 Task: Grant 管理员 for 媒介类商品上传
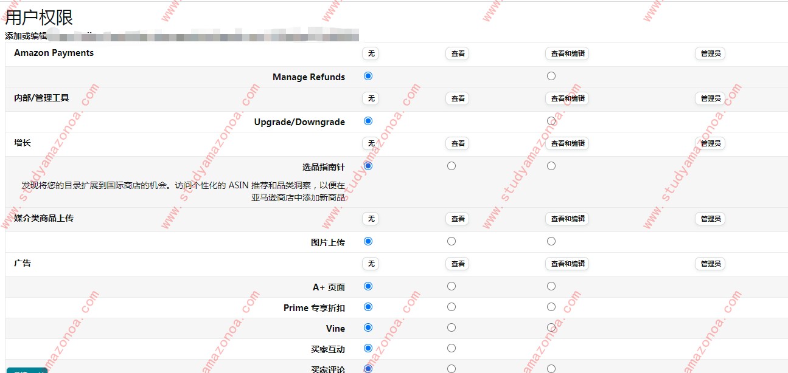tap(710, 219)
